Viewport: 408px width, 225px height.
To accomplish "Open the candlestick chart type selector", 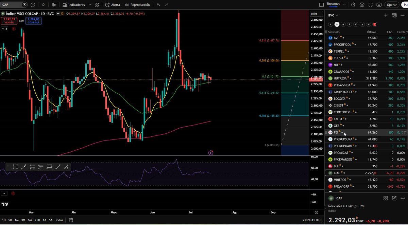I will (x=54, y=5).
